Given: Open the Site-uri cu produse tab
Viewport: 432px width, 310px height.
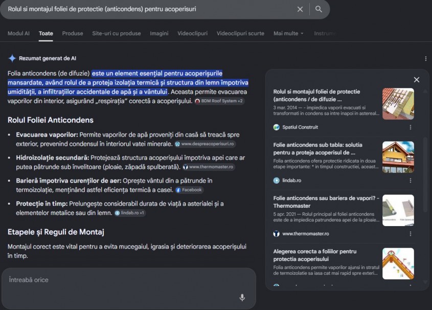Looking at the screenshot, I should [116, 33].
